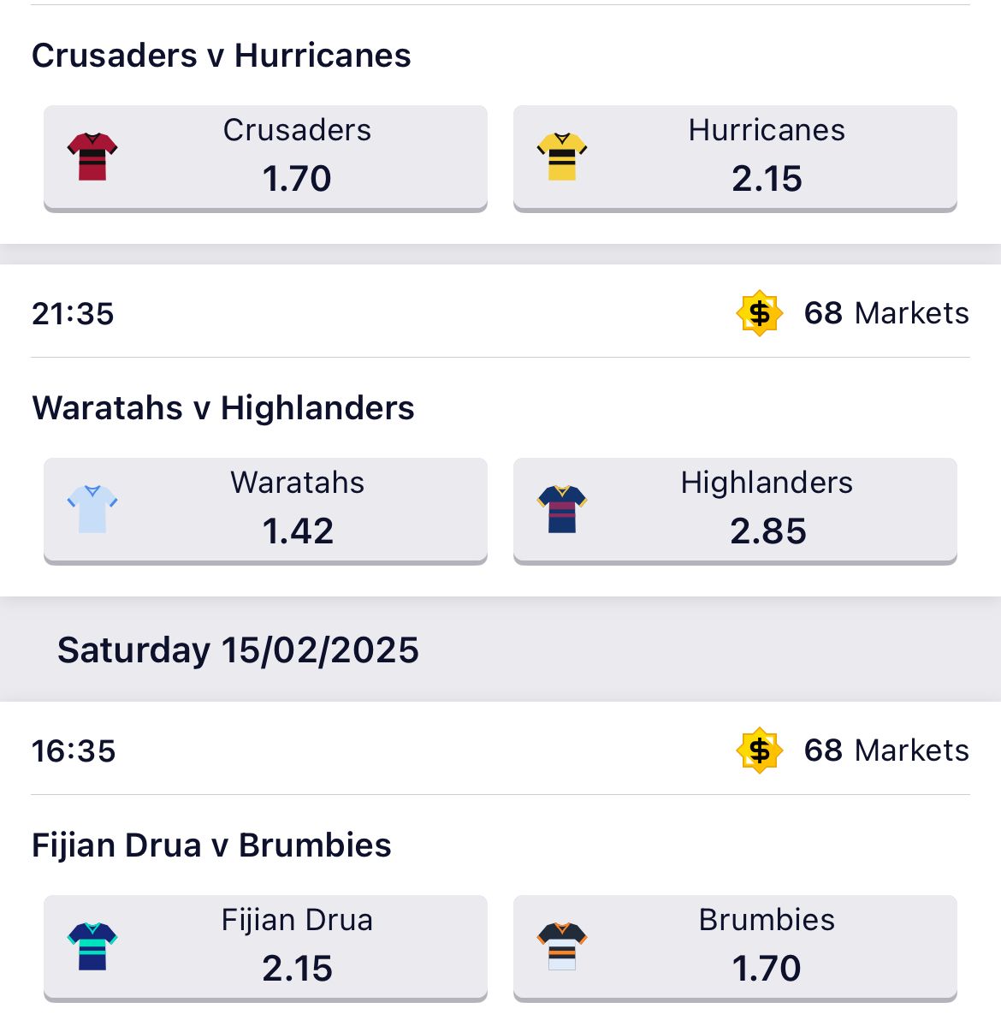
Task: Click the Fijian Drua jersey icon
Action: [92, 946]
